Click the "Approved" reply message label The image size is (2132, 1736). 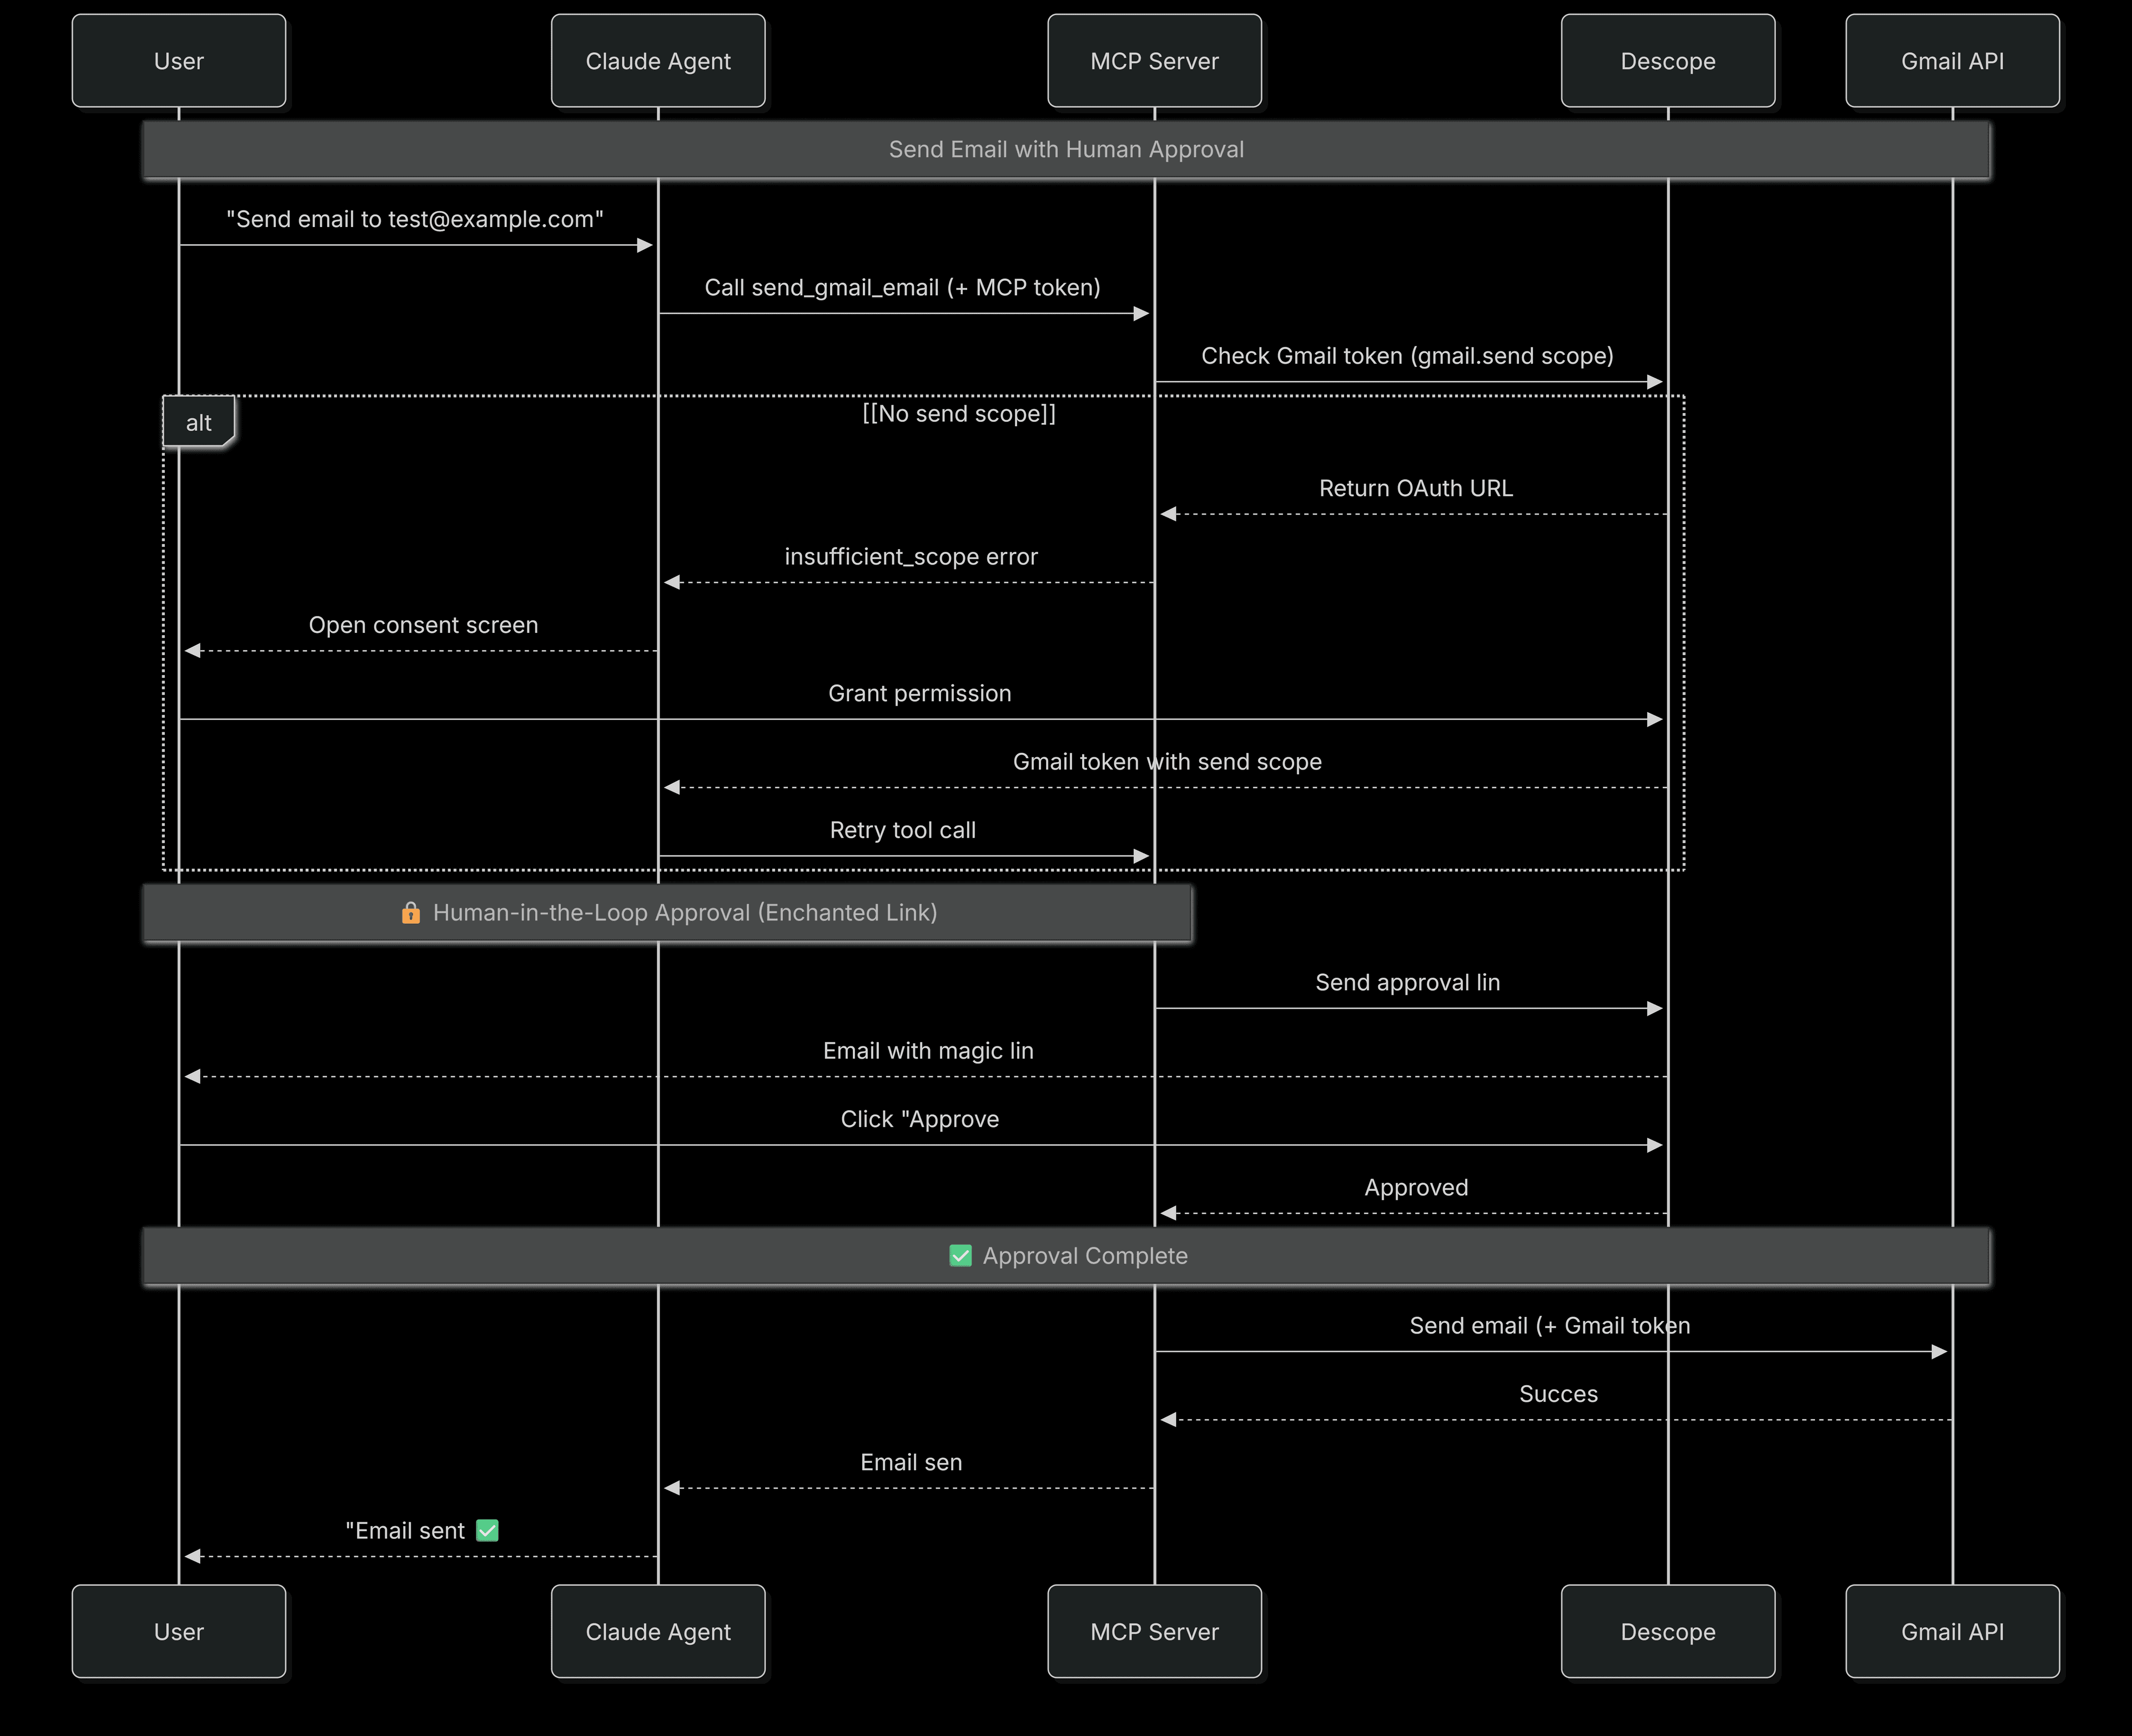[x=1416, y=1188]
